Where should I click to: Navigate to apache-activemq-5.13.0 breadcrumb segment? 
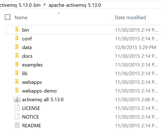tap(75, 5)
